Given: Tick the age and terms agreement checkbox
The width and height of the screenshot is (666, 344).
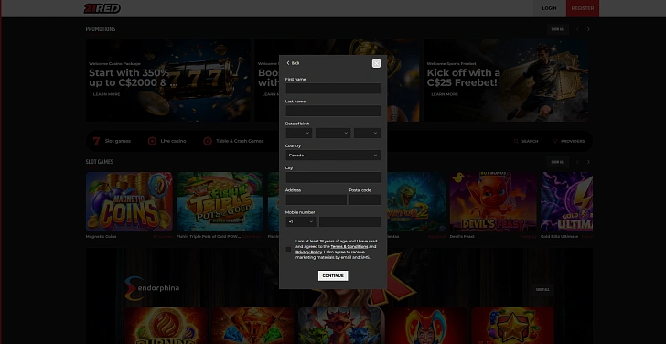Looking at the screenshot, I should point(288,249).
